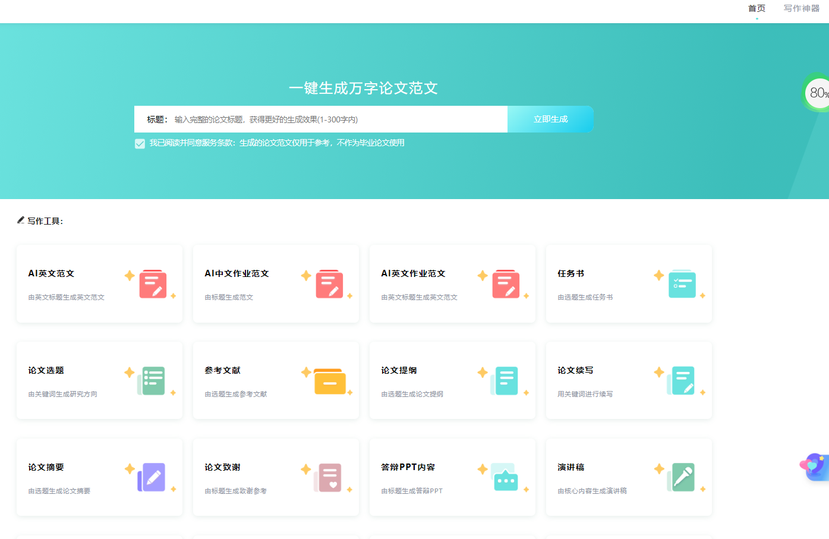The image size is (829, 539).
Task: Open the AI英文作业范文 tool title
Action: tap(413, 273)
